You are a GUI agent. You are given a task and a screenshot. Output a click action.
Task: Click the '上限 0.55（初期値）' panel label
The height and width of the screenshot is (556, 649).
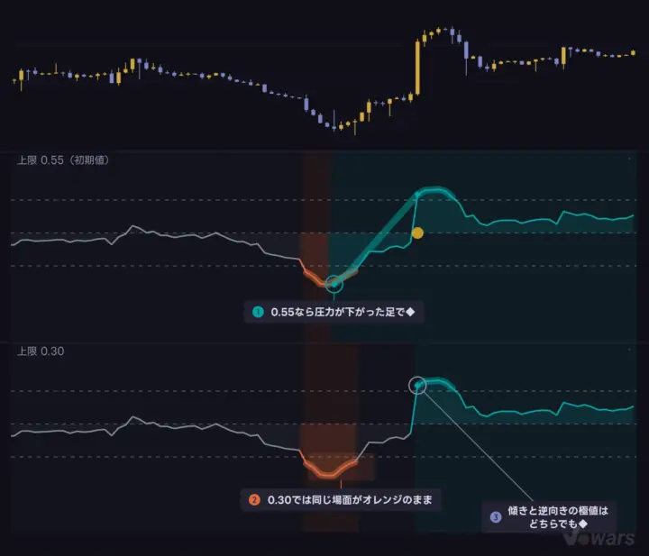pyautogui.click(x=63, y=160)
